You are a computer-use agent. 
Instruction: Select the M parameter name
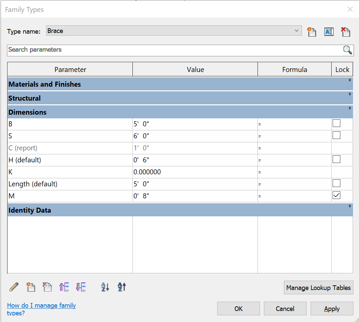pos(70,196)
